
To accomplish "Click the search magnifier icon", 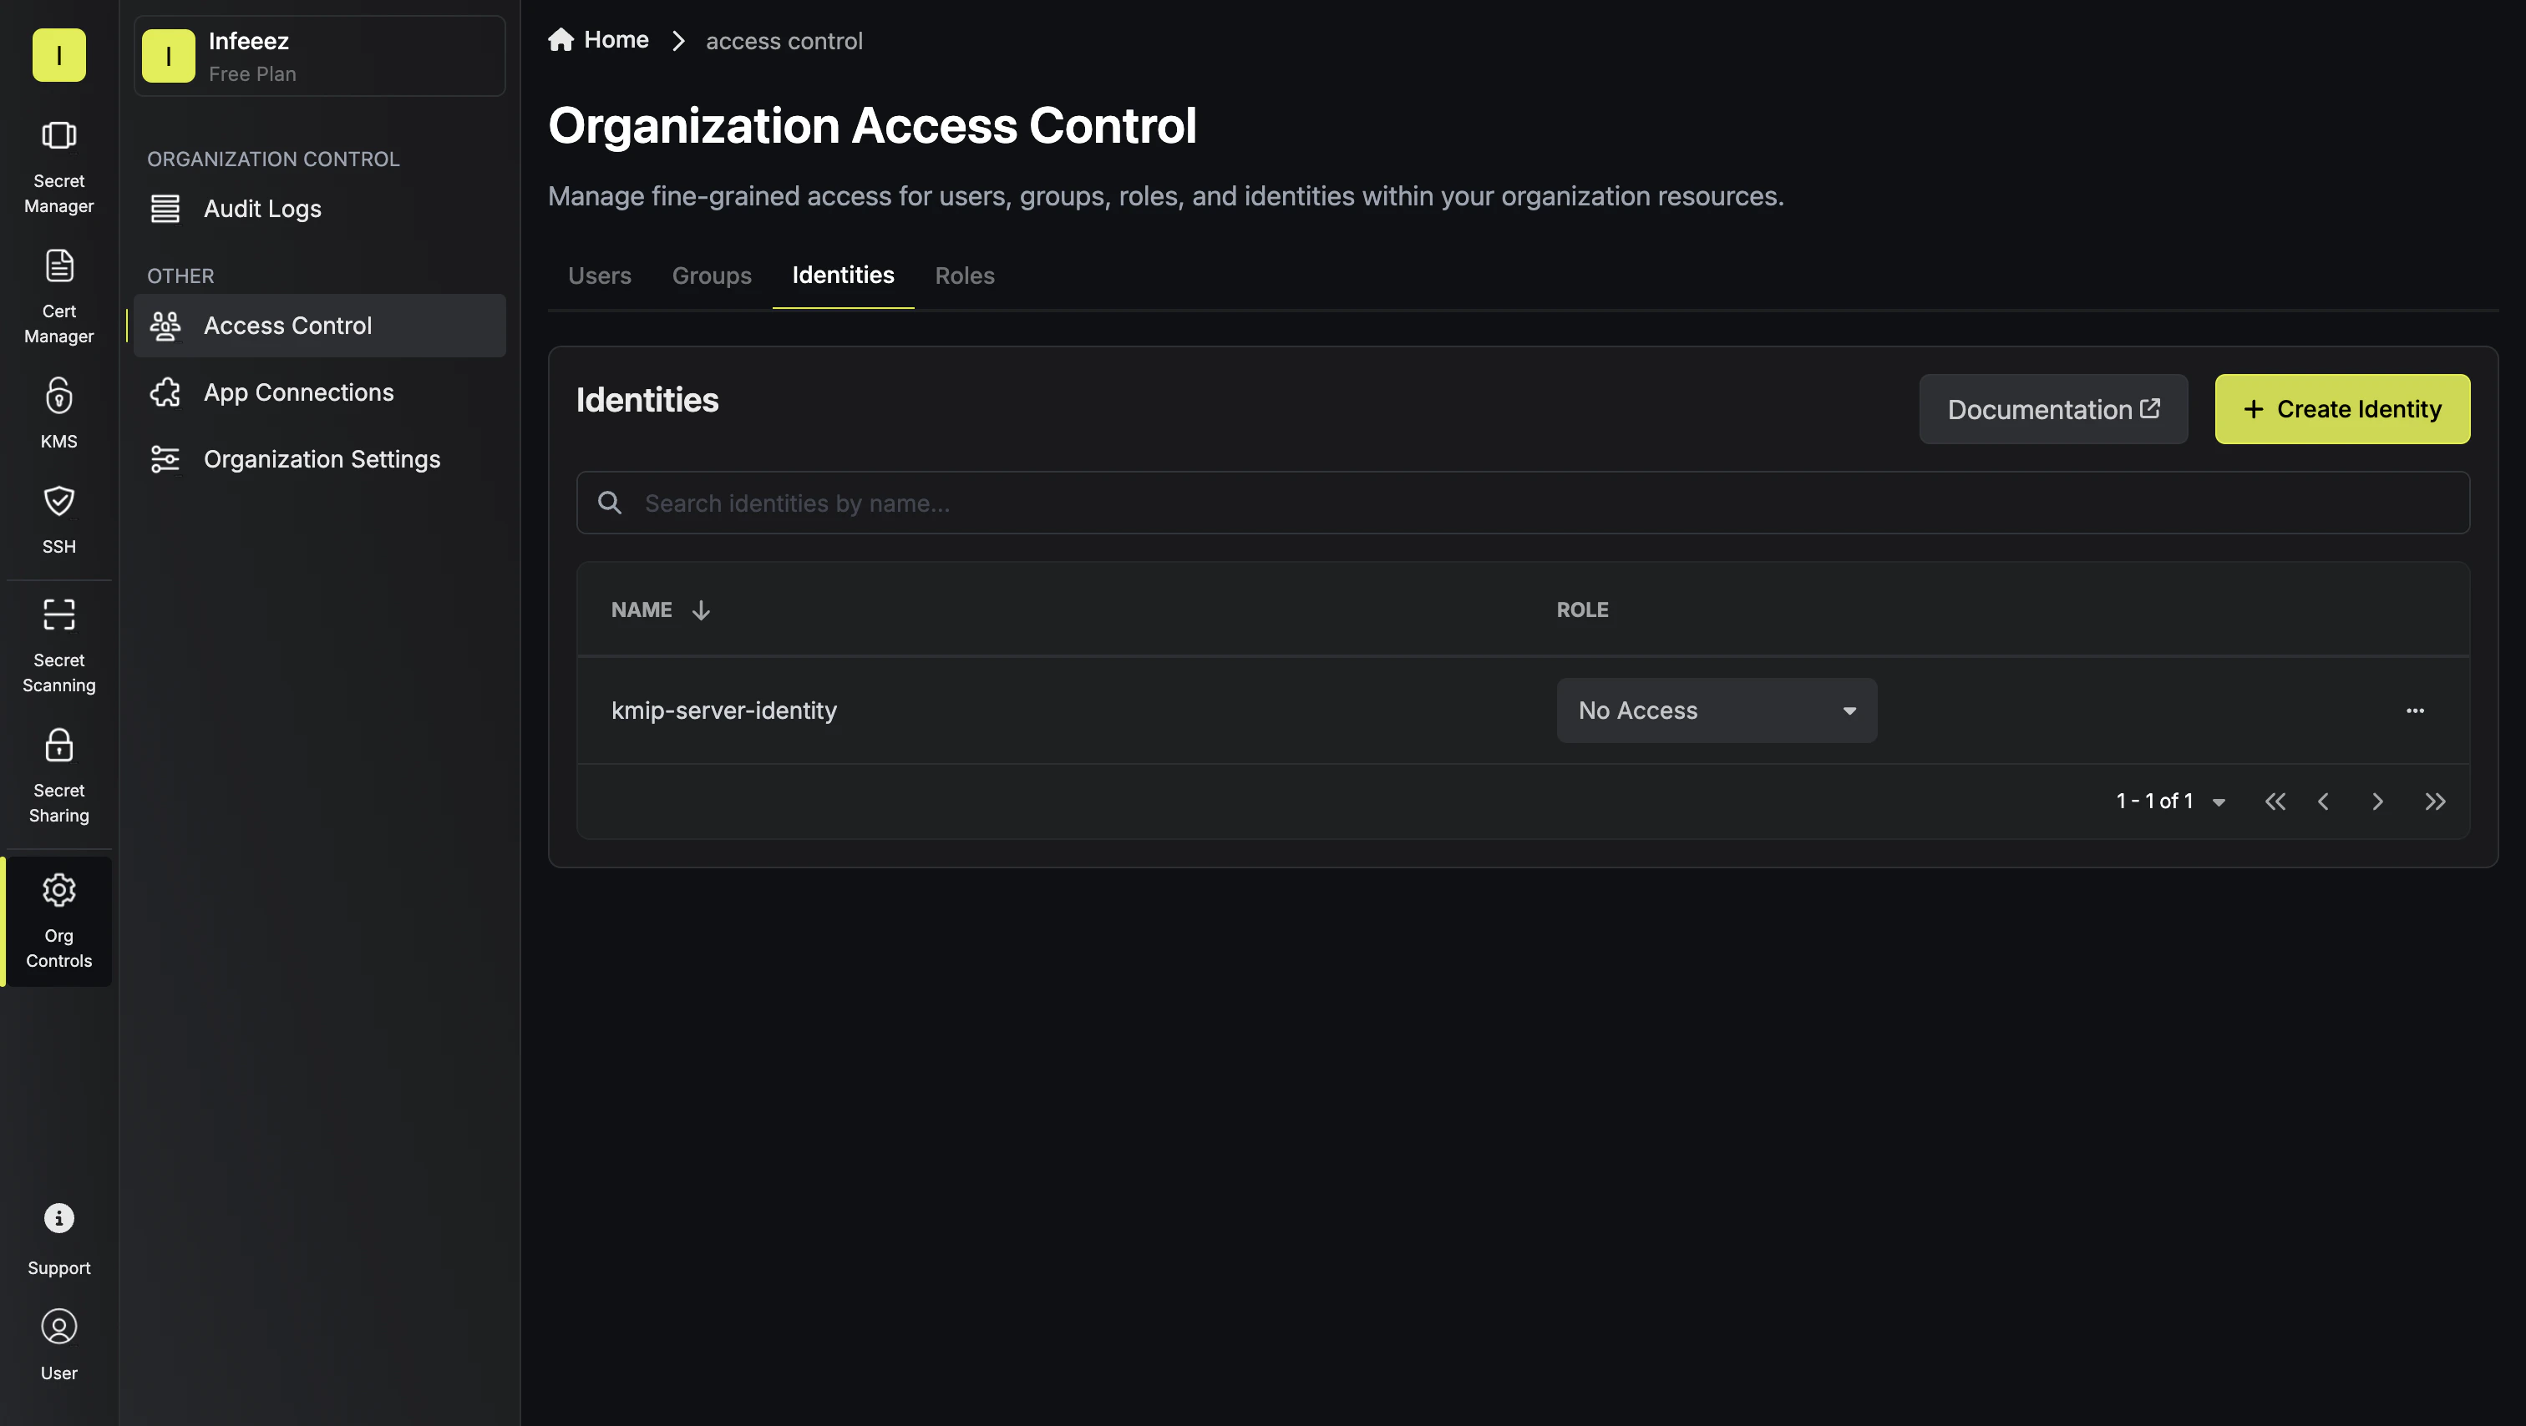I will point(610,503).
